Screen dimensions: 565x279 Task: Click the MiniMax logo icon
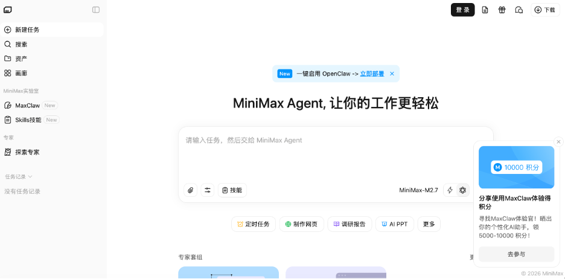click(x=8, y=10)
